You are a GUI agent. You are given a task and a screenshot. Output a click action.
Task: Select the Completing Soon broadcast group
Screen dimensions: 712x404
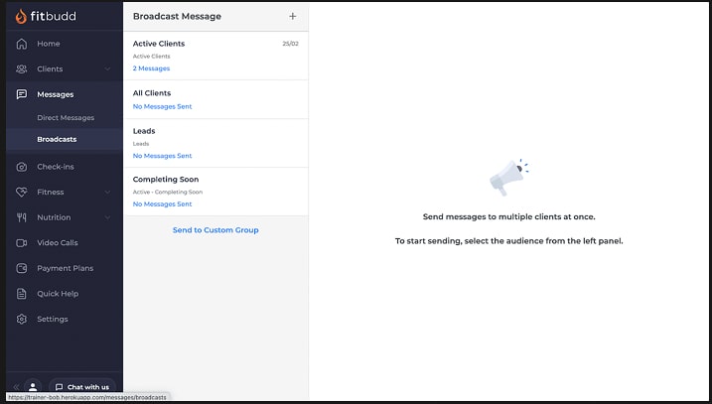point(215,192)
